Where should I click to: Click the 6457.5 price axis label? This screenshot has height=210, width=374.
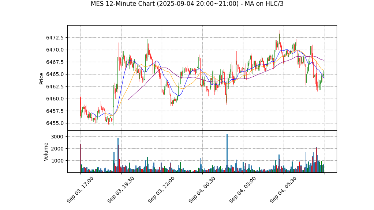(x=55, y=111)
